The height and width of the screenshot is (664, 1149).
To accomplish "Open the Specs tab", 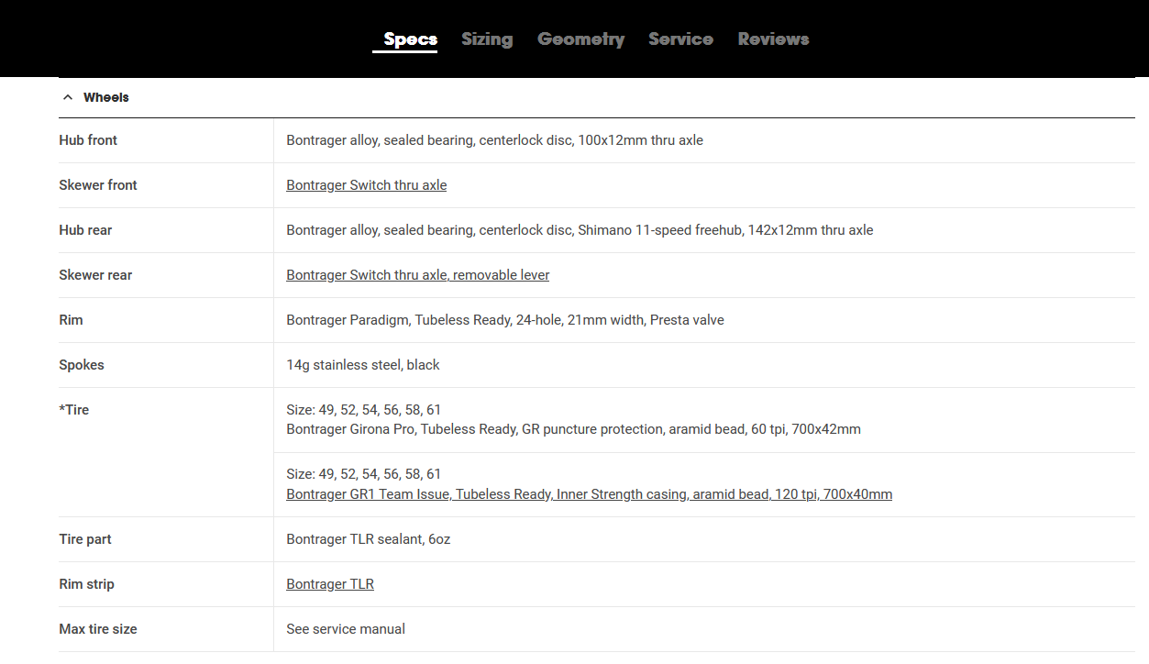I will [410, 39].
